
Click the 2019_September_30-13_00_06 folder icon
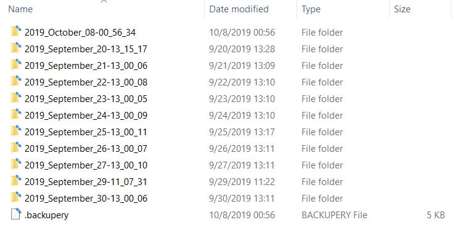[x=16, y=197]
